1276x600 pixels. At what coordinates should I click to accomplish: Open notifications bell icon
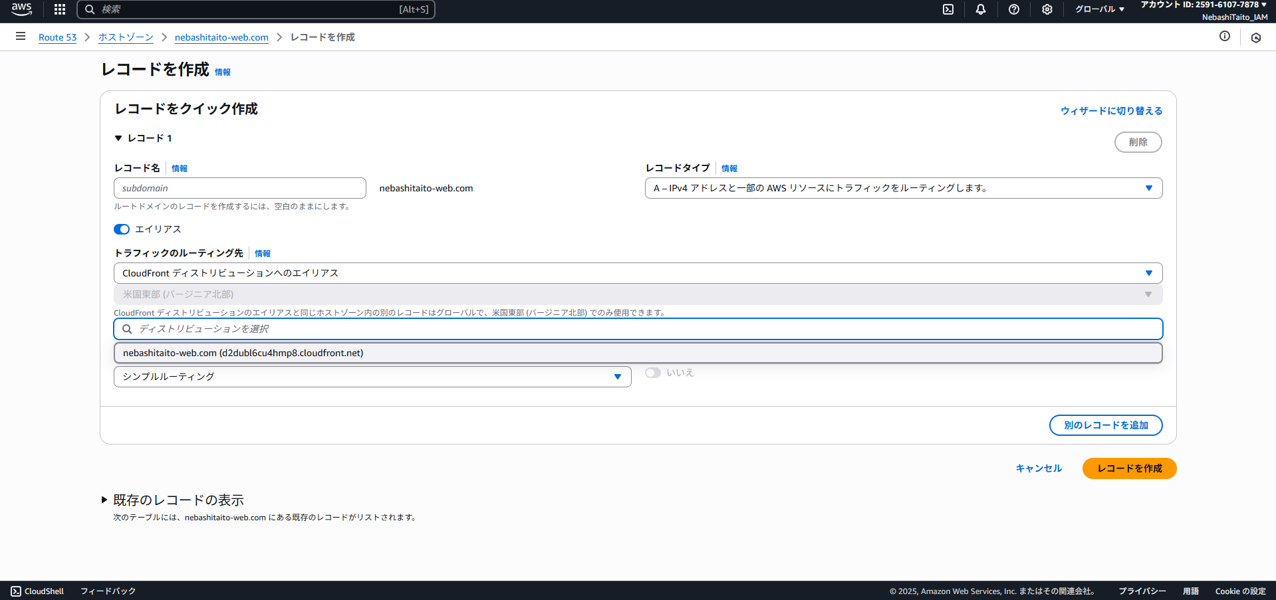click(x=981, y=9)
